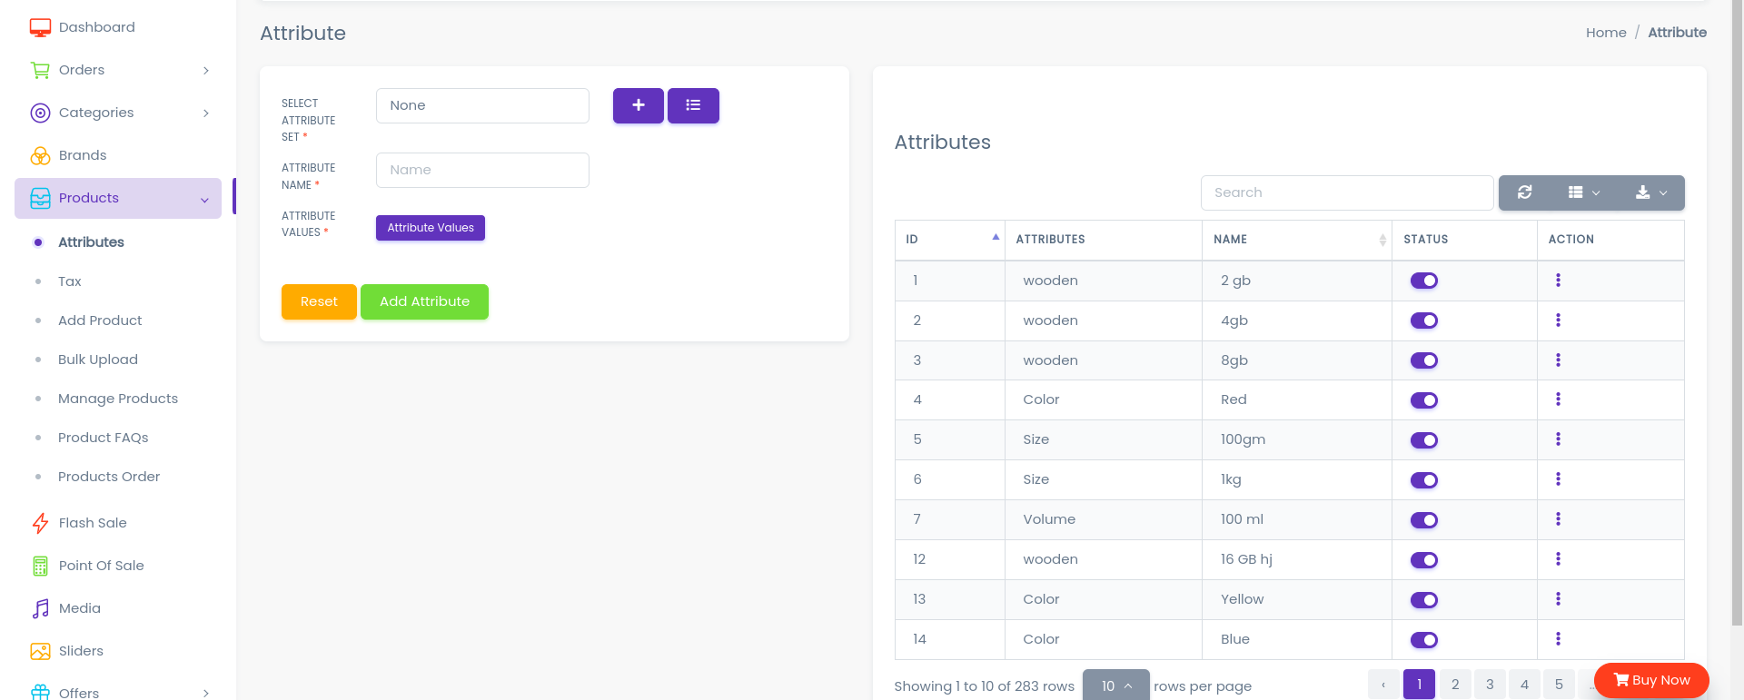Screen dimensions: 1744x700
Task: Sort table by Name column
Action: [x=1296, y=240]
